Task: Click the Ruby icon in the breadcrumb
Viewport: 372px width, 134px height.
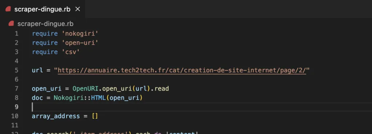Action: (x=11, y=24)
